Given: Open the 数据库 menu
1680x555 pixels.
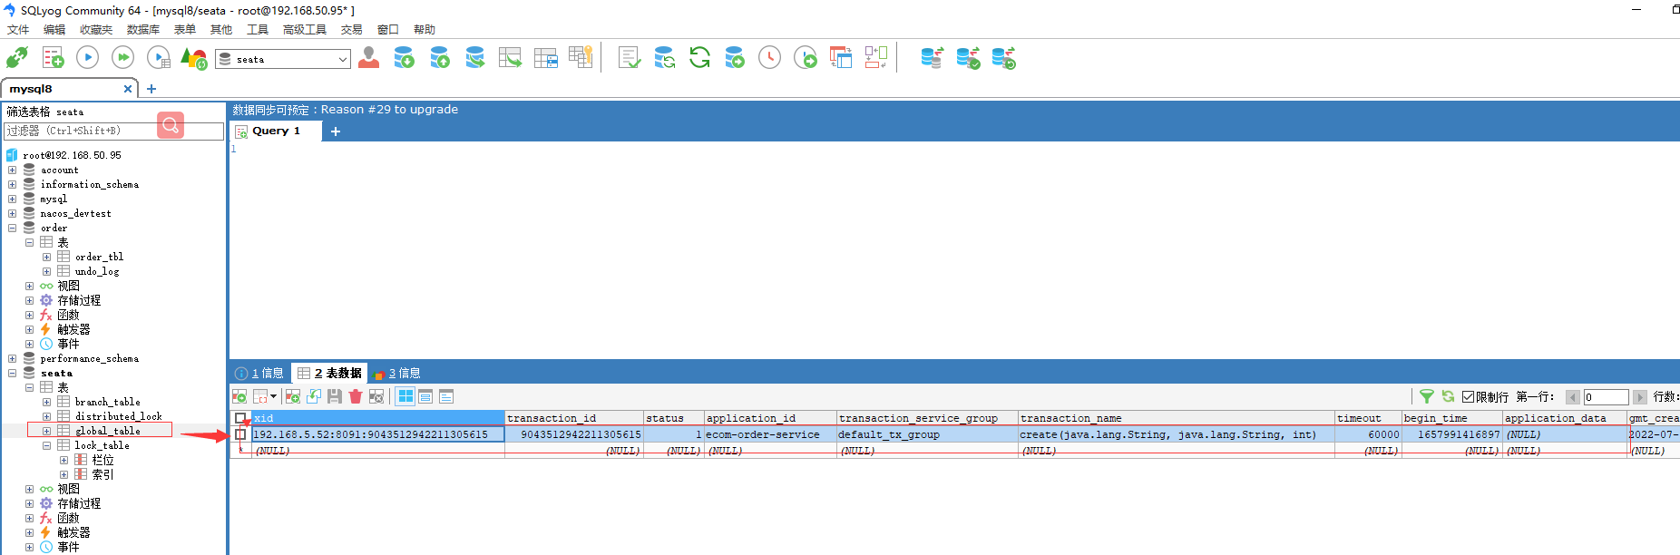Looking at the screenshot, I should (143, 30).
